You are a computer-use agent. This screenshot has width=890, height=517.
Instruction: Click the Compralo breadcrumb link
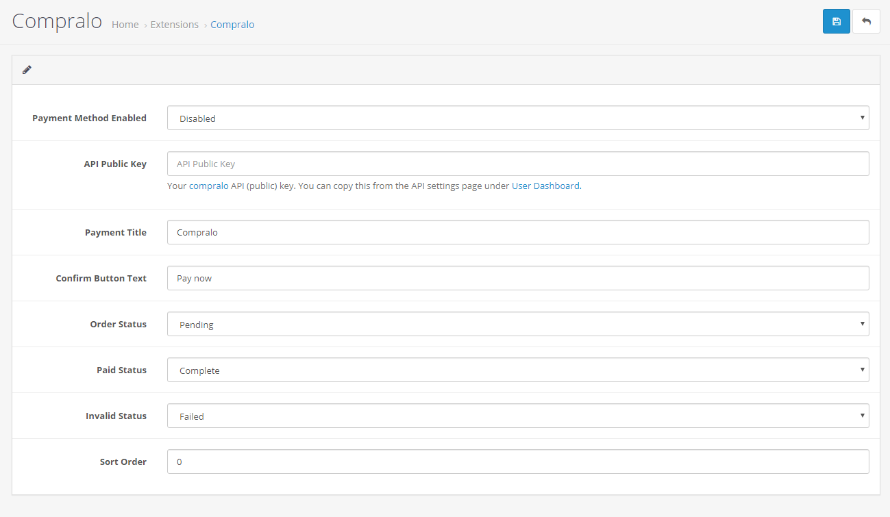232,25
